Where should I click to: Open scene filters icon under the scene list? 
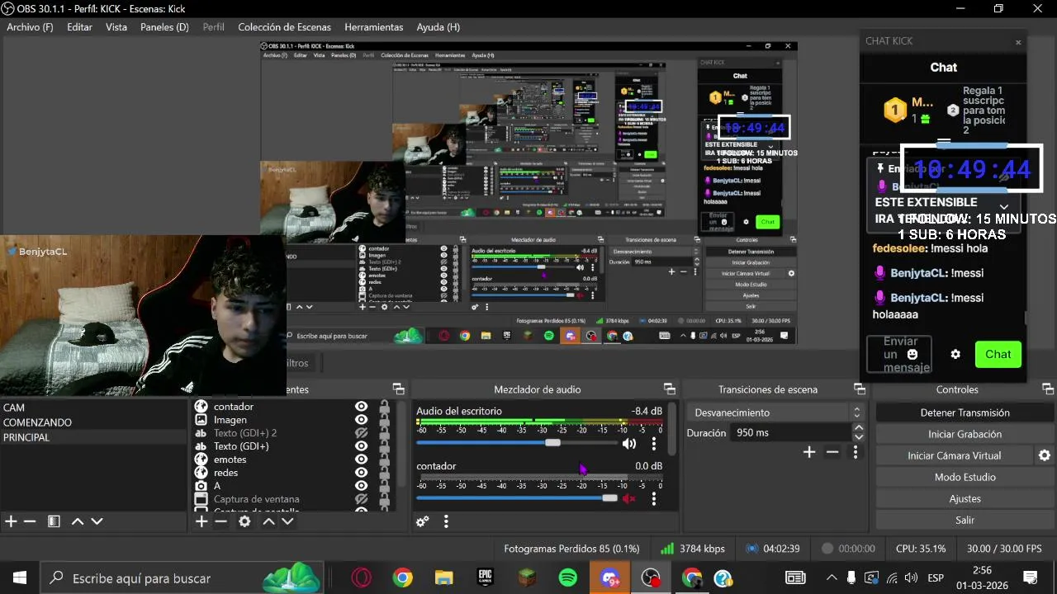(54, 521)
